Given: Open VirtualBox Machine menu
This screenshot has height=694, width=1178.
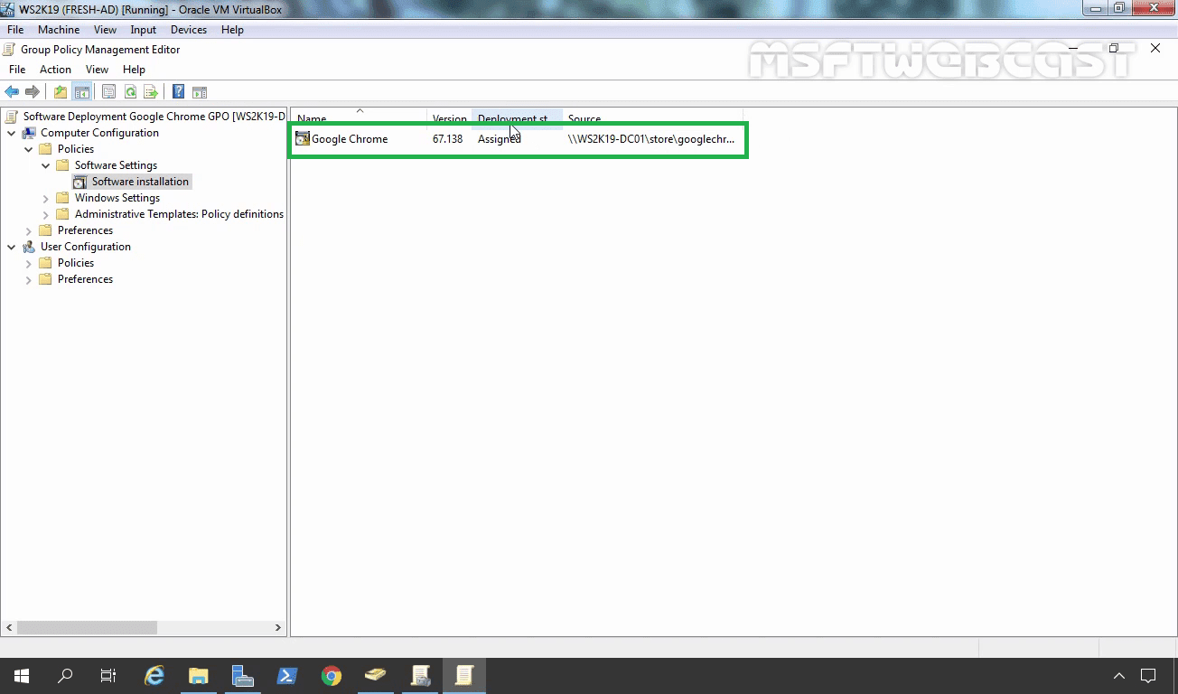Looking at the screenshot, I should point(59,30).
